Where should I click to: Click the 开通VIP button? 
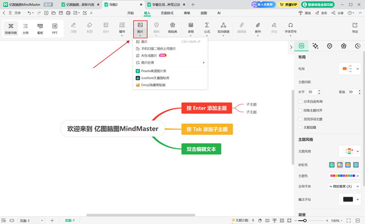click(x=288, y=5)
